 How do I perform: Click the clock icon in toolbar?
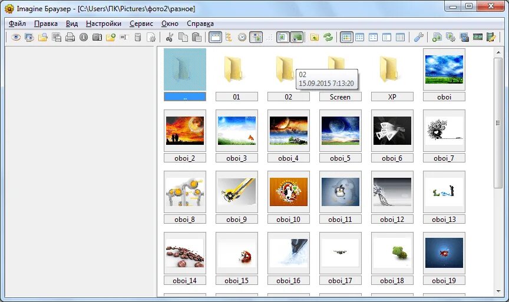tap(242, 38)
